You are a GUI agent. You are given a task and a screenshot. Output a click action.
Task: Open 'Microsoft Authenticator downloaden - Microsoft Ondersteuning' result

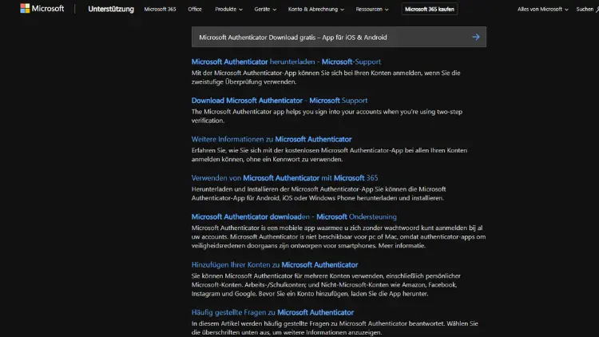pos(294,216)
